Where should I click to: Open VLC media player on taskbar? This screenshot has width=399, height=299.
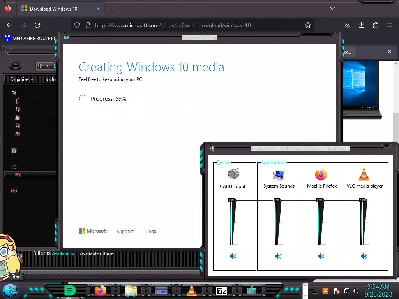192,290
